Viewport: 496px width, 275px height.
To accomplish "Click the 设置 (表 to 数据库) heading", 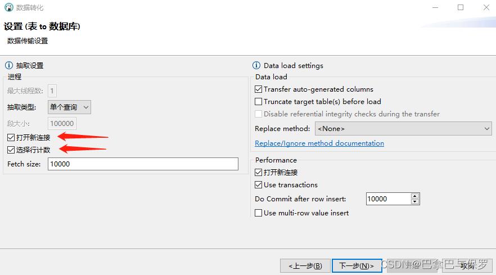I will tap(42, 26).
